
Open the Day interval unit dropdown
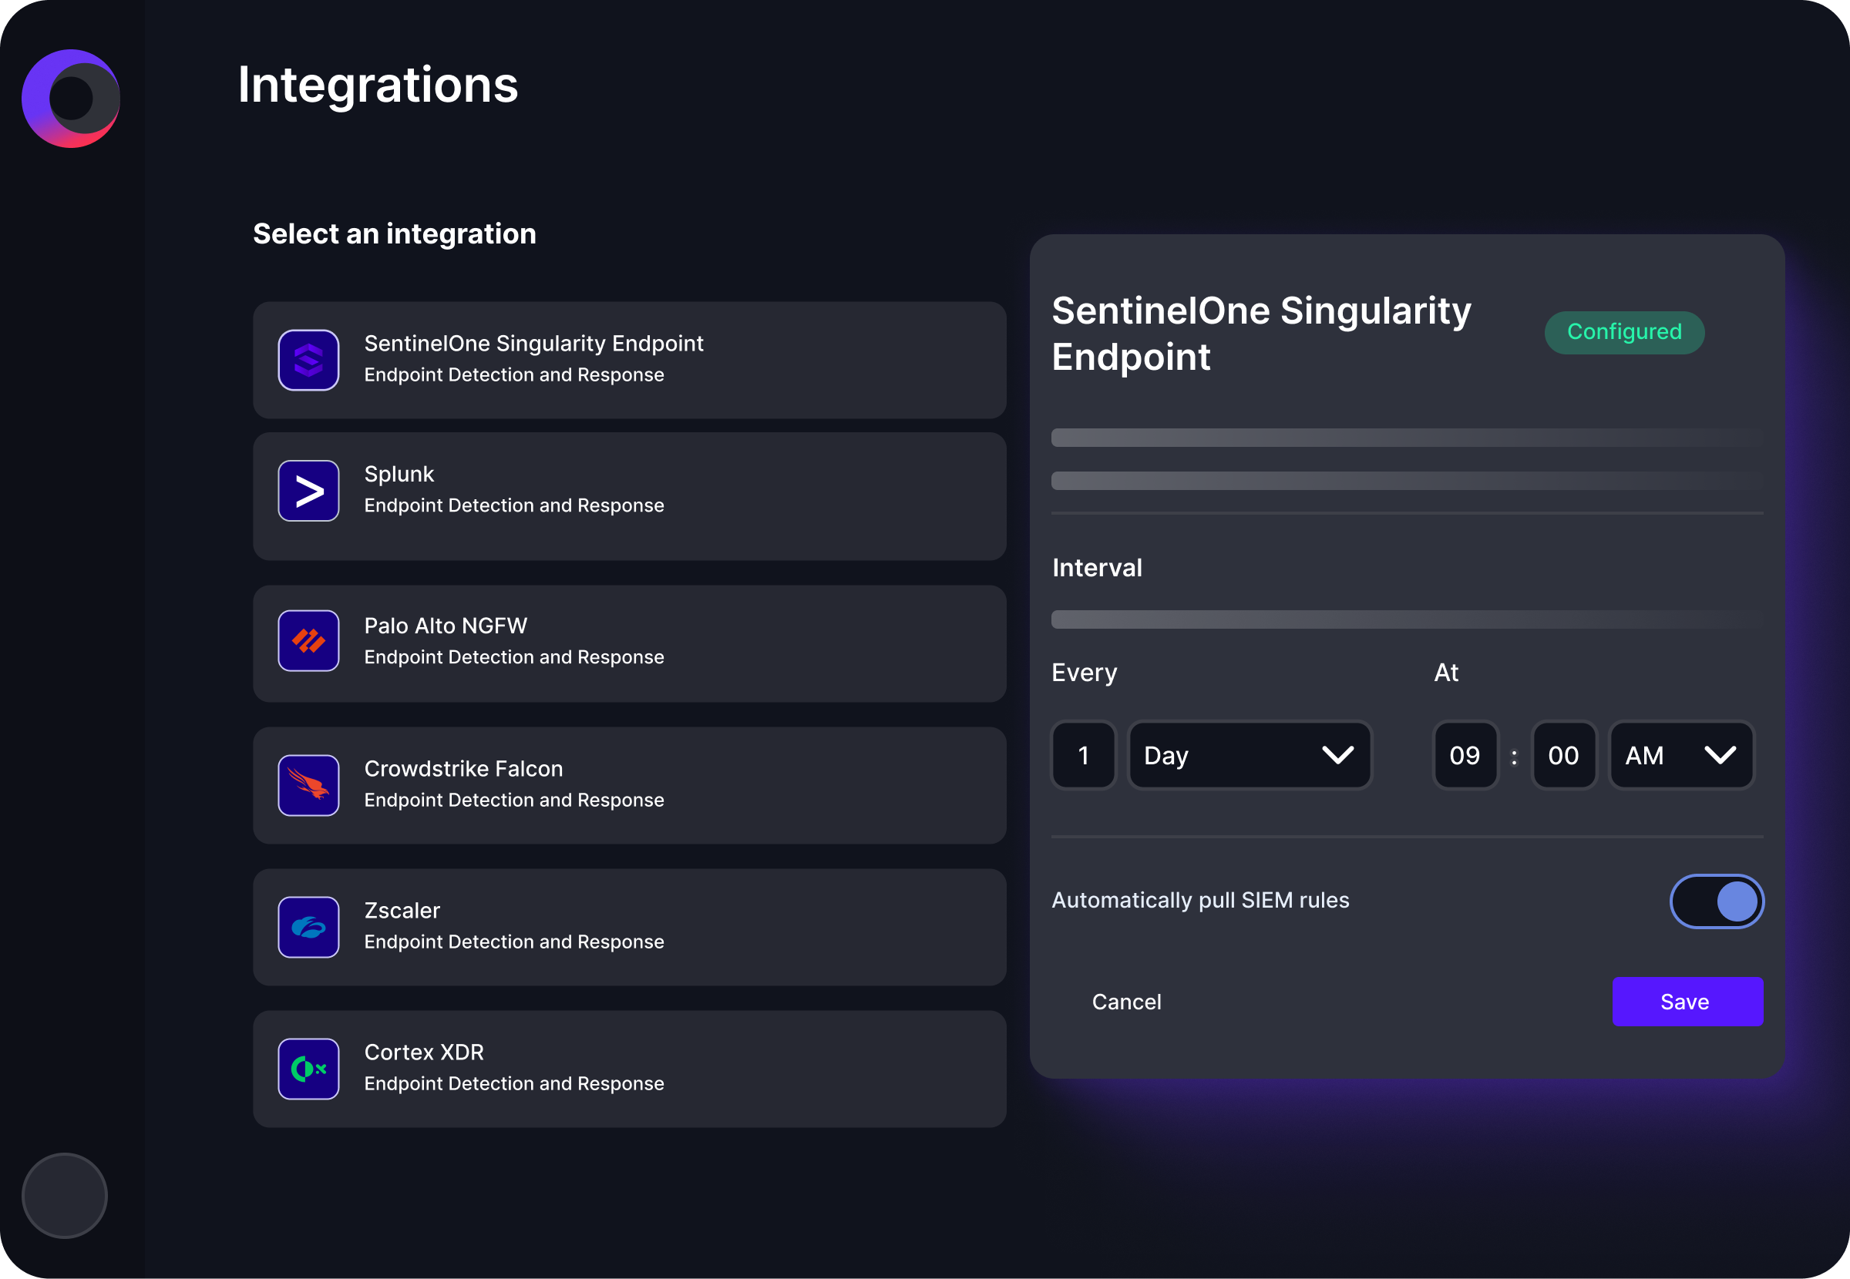(1250, 756)
